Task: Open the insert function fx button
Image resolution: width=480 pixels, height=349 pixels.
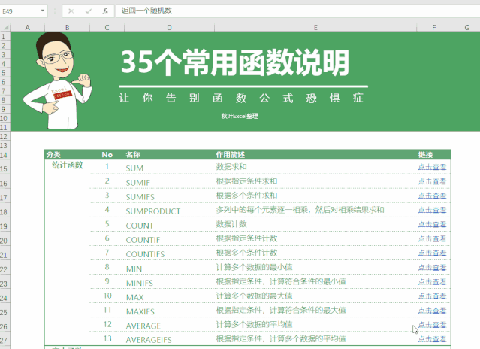Action: [105, 11]
